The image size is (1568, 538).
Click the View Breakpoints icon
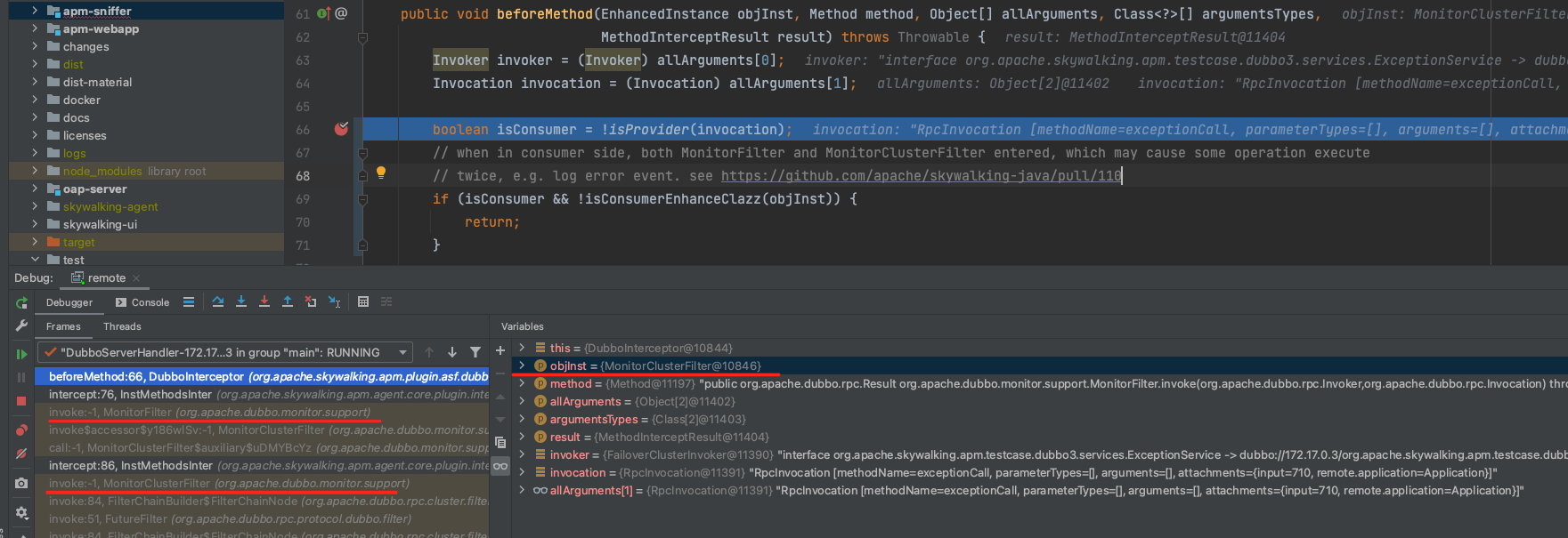coord(21,430)
